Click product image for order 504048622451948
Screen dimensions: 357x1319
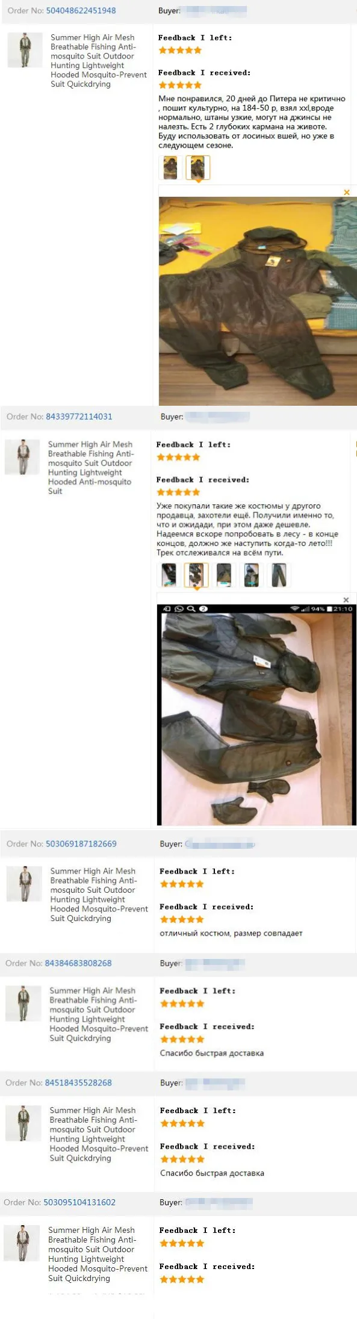25,50
